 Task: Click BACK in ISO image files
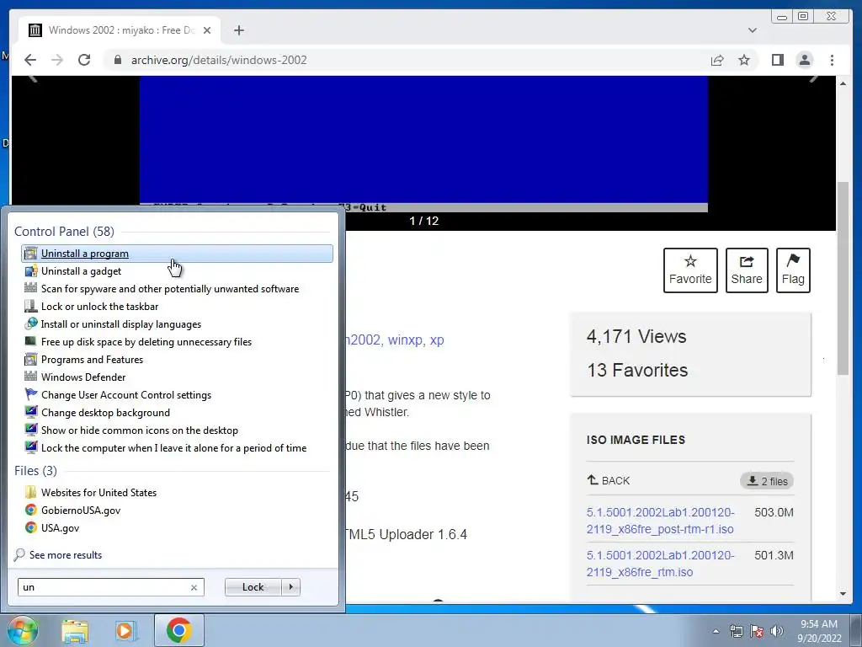pyautogui.click(x=609, y=480)
